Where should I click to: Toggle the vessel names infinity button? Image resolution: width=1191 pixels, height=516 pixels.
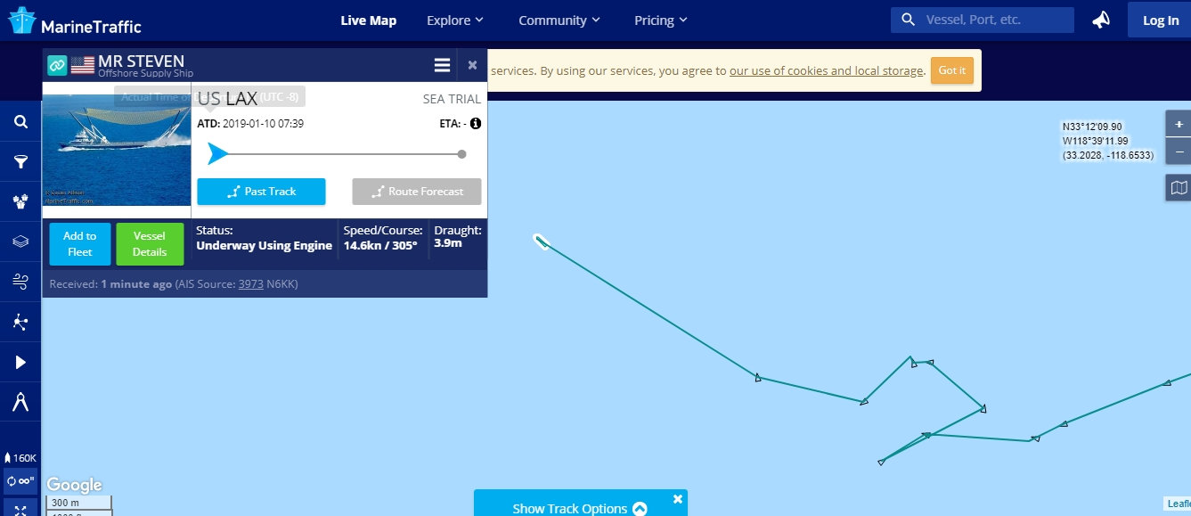20,481
